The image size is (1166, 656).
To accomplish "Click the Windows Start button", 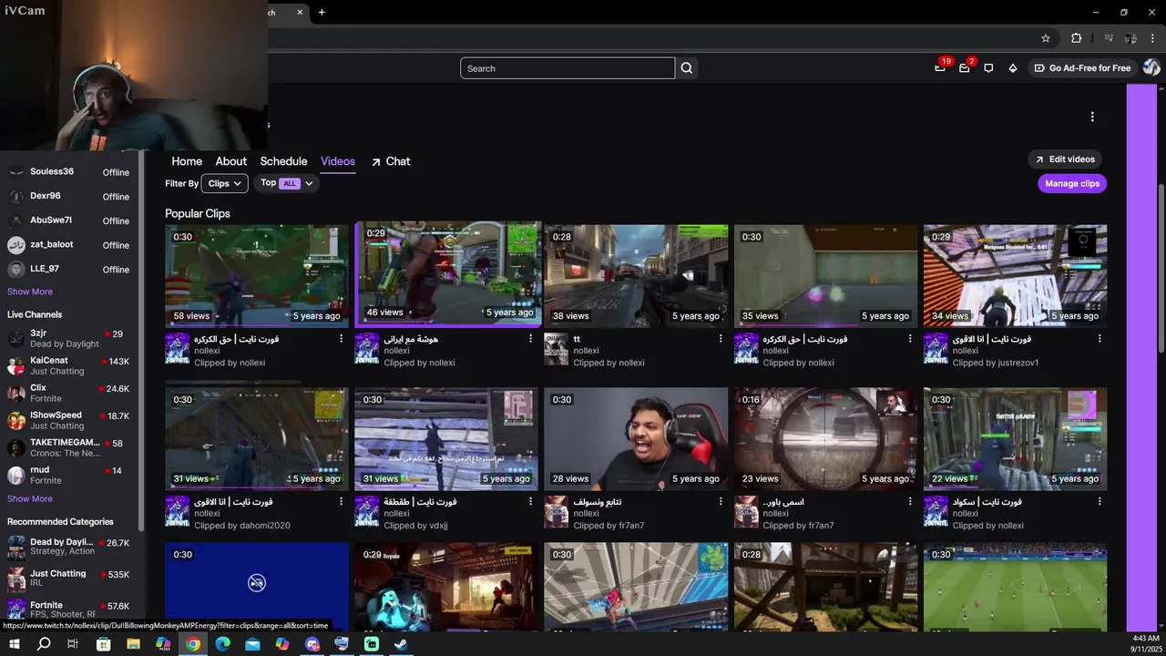I will 14,644.
